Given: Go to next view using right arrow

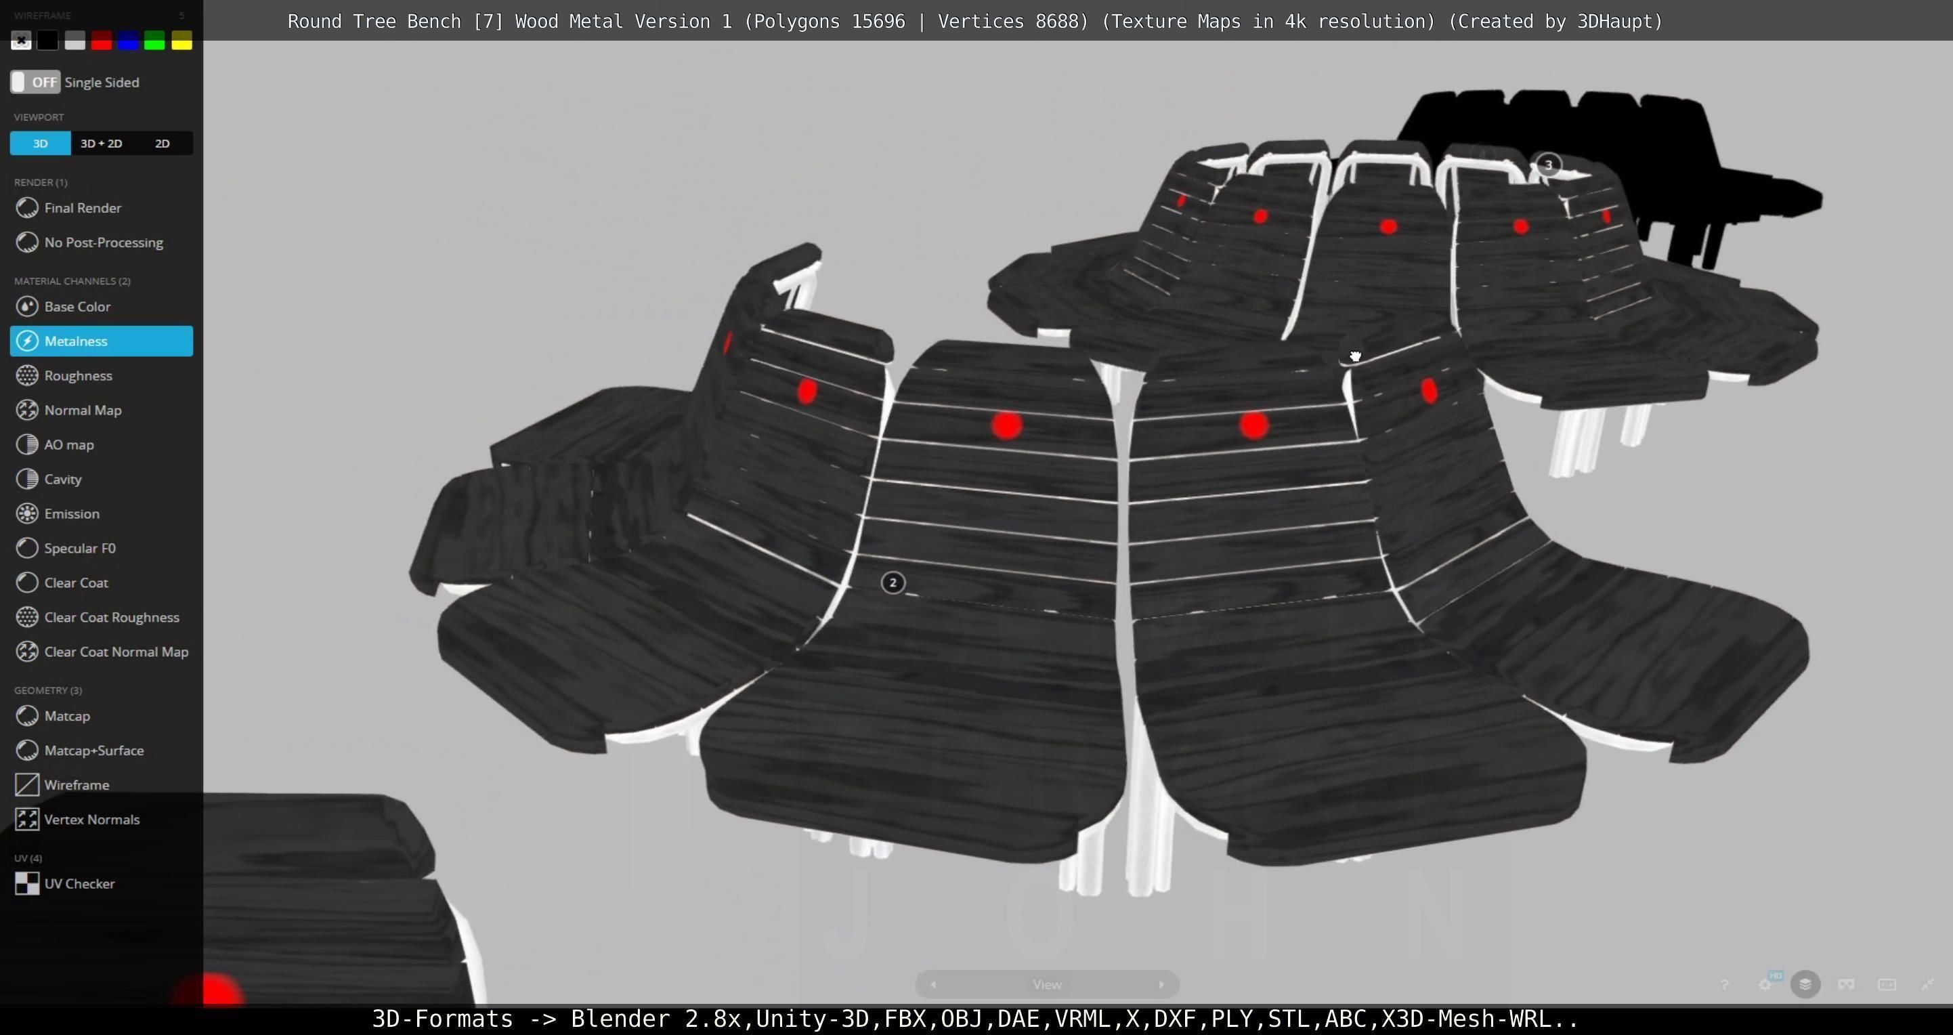Looking at the screenshot, I should tap(1161, 984).
